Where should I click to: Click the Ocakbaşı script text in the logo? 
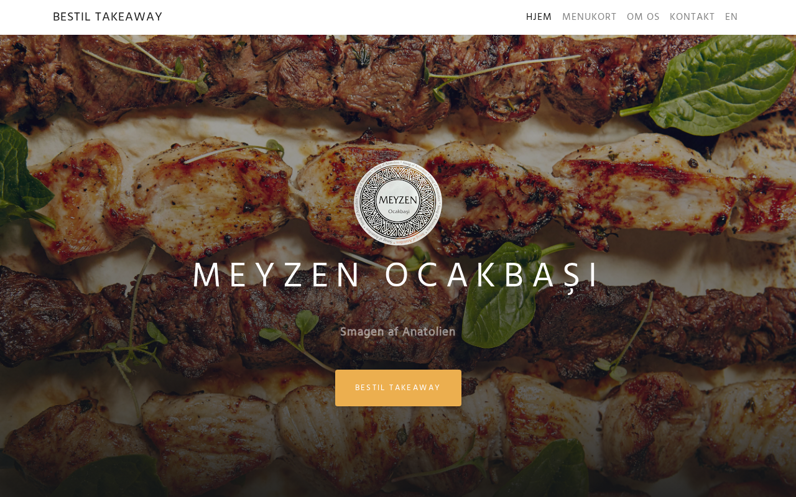coord(399,212)
